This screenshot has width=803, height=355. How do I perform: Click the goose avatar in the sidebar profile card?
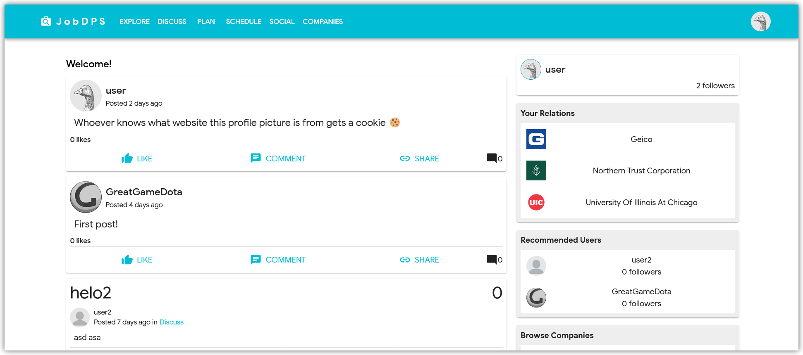coord(531,69)
